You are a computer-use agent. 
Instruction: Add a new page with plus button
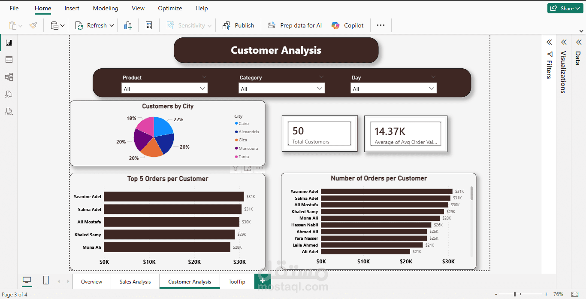pyautogui.click(x=263, y=281)
